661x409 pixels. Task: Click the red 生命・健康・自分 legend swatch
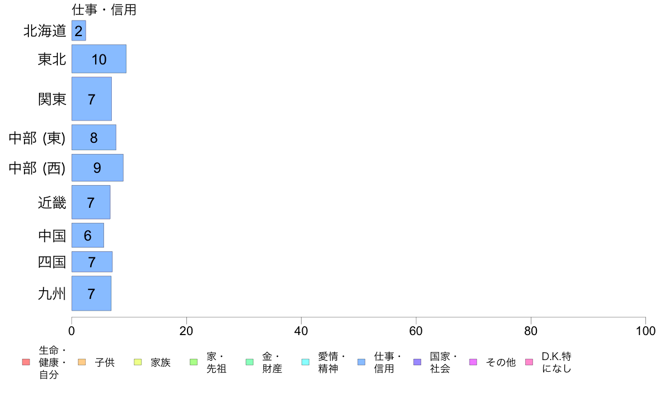point(26,362)
